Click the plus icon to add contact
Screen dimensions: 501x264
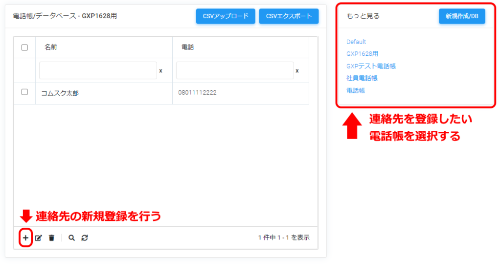click(25, 238)
